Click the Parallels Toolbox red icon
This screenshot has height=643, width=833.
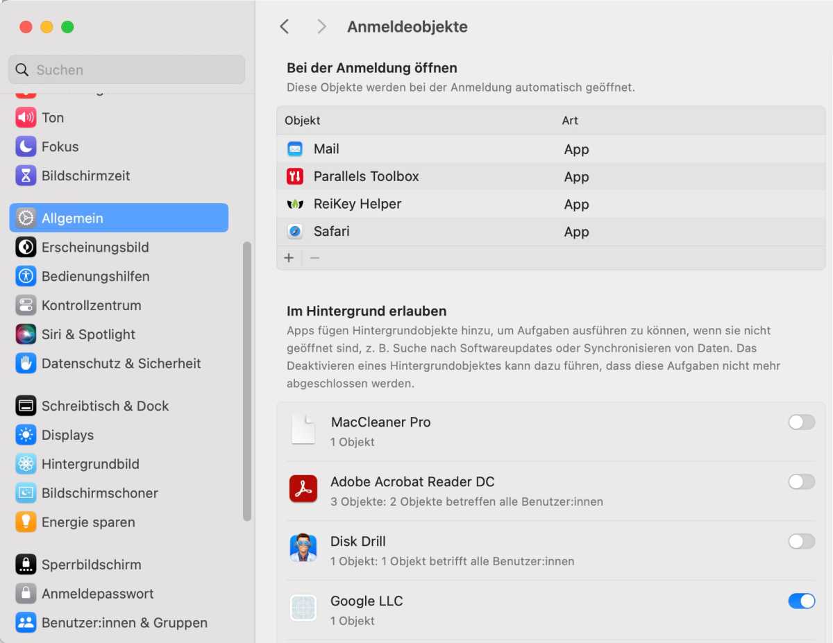tap(295, 176)
